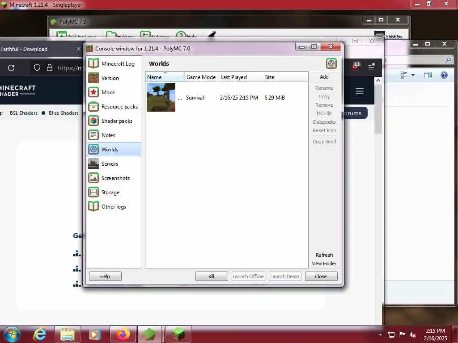Click the MCEdit button
This screenshot has width=458, height=343.
click(324, 113)
